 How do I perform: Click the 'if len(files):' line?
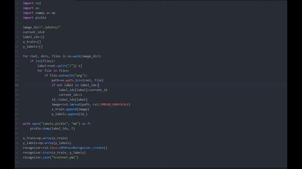point(42,61)
